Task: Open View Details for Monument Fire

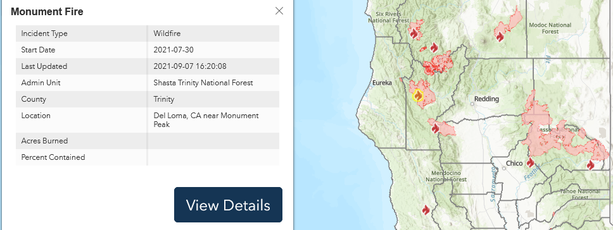Action: (229, 205)
